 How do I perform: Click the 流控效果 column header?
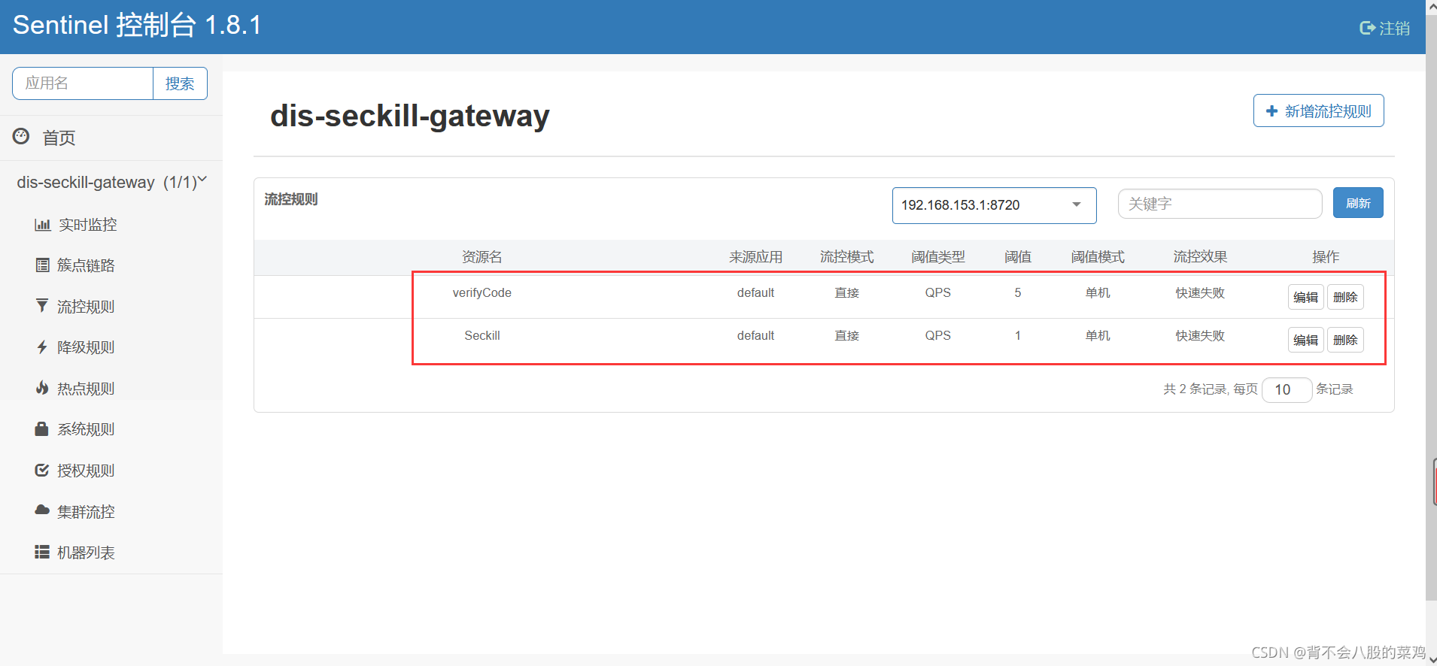click(1200, 257)
